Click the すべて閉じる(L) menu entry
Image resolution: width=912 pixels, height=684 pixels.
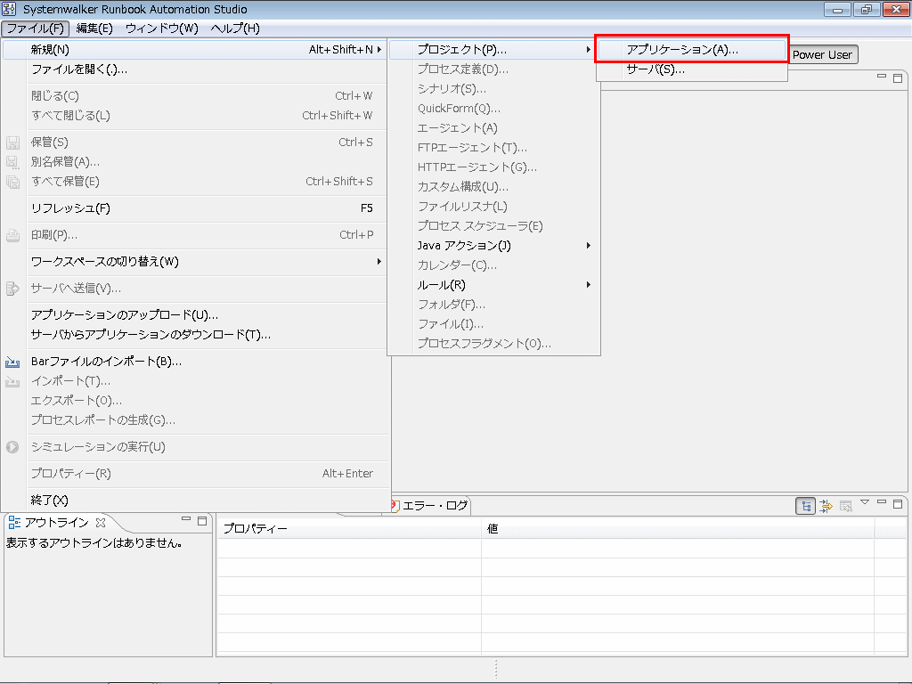click(x=196, y=116)
